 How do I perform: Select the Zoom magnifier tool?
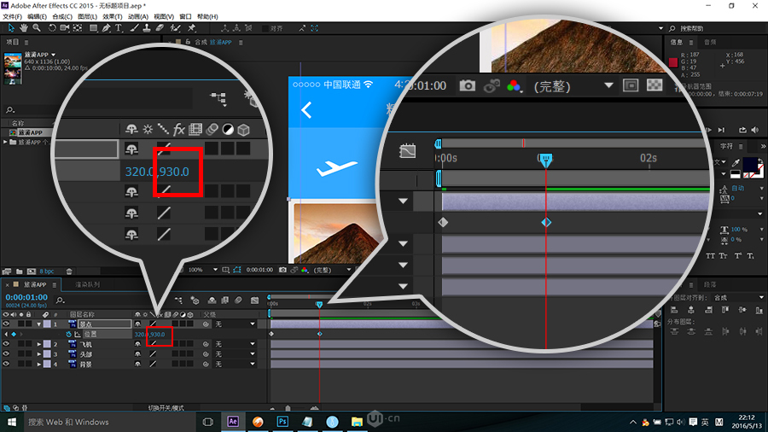point(36,28)
